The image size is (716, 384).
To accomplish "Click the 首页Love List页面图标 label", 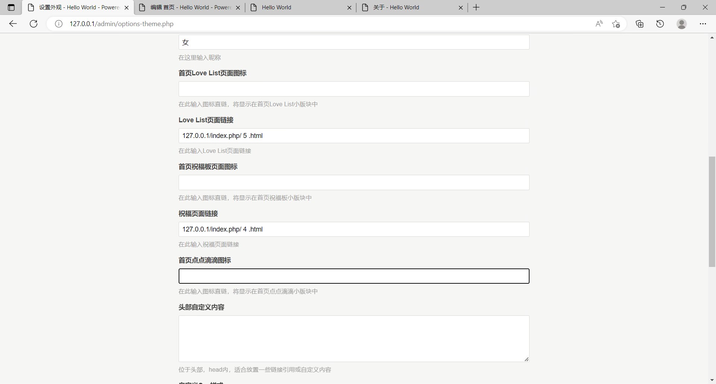I will 213,73.
